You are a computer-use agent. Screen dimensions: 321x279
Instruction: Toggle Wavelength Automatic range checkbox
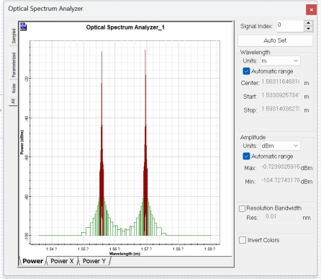coord(246,71)
